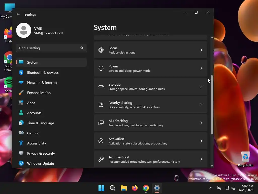The image size is (258, 194).
Task: Click the System pane scrollbar thumb
Action: click(212, 105)
